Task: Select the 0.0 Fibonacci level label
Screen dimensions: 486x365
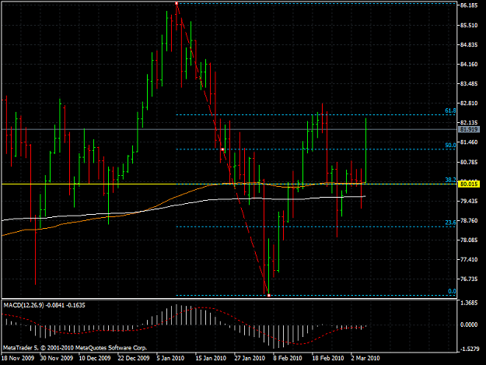Action: tap(452, 291)
